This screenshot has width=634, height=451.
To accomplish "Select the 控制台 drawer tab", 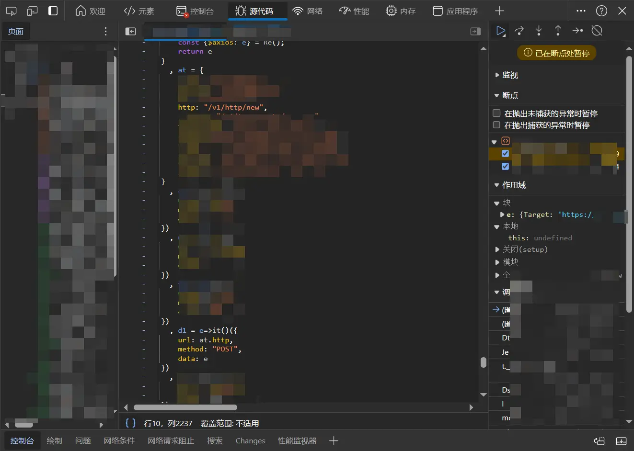I will pyautogui.click(x=22, y=441).
